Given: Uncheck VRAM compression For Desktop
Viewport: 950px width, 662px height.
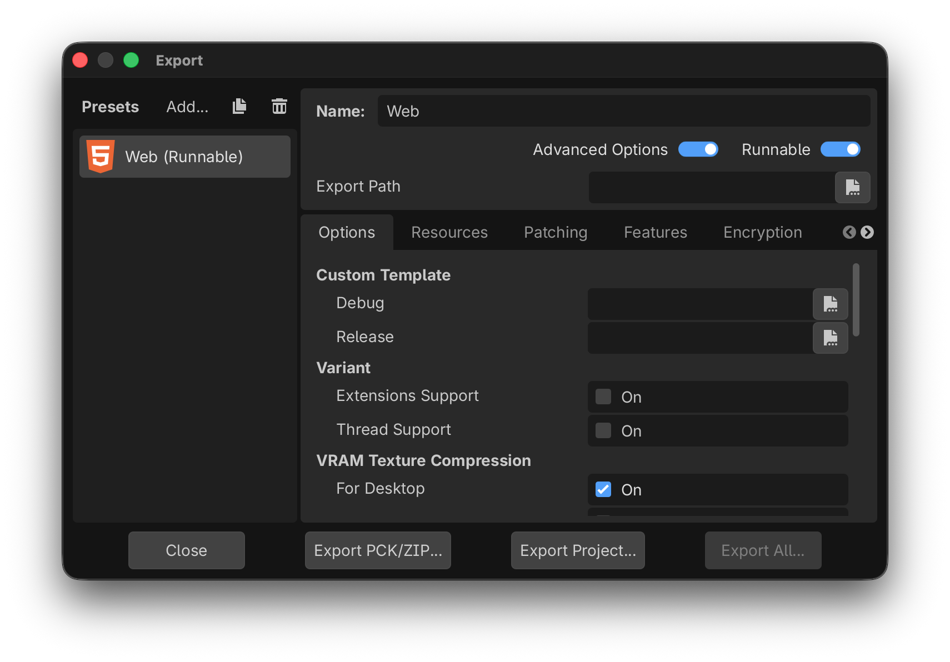Looking at the screenshot, I should pos(603,489).
